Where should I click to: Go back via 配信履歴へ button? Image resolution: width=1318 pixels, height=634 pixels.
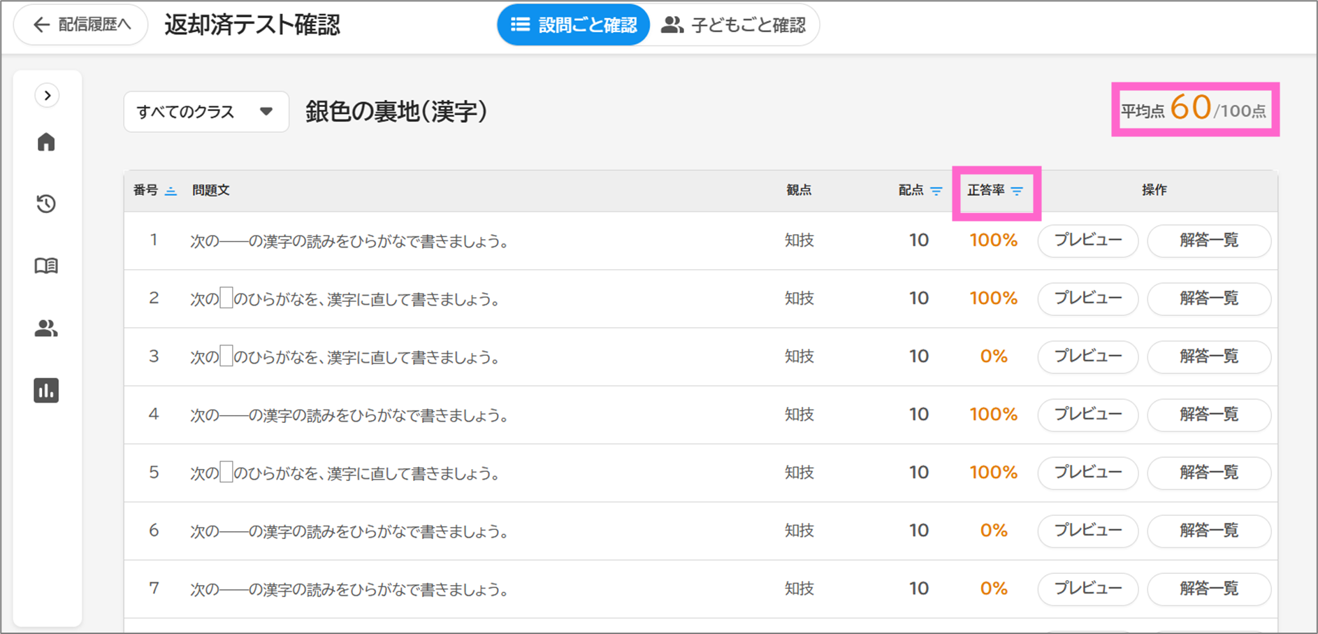(x=81, y=25)
